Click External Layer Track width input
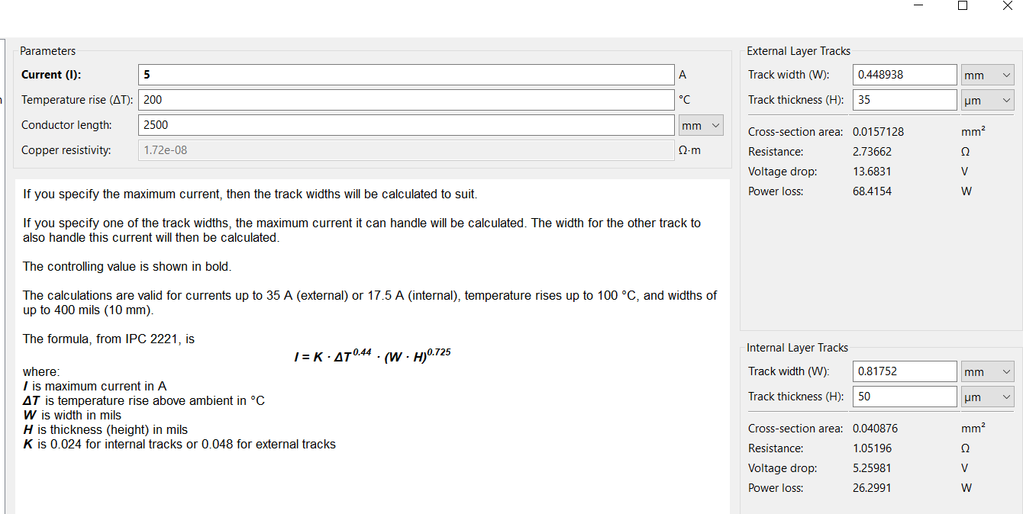The image size is (1023, 514). tap(905, 75)
